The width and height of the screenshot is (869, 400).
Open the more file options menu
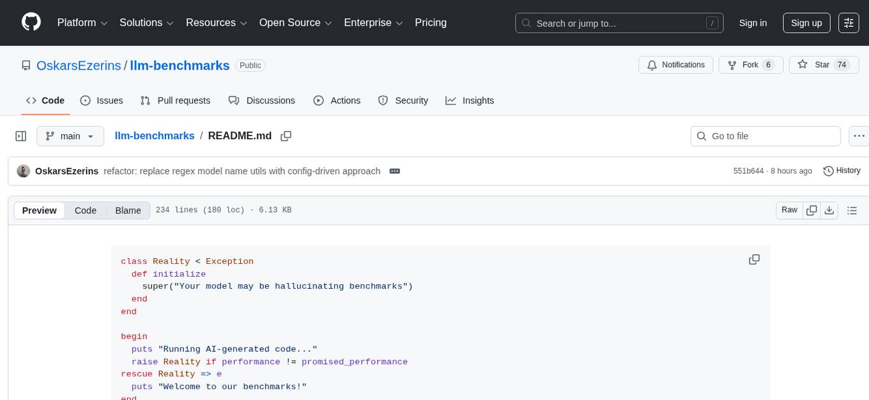859,136
